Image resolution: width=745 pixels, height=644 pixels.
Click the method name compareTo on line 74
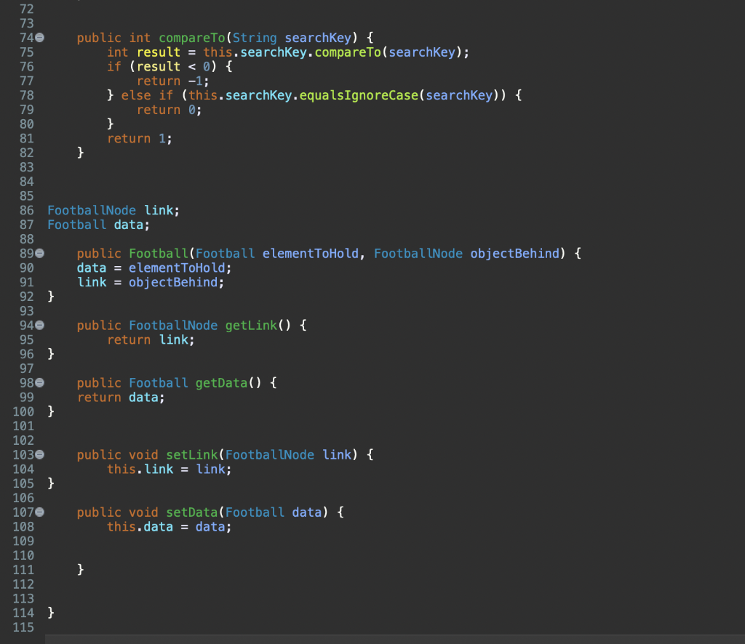[192, 38]
